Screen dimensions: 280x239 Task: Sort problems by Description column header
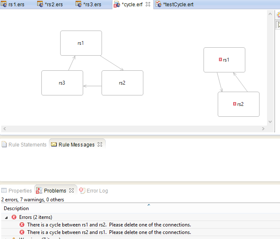tap(16, 208)
